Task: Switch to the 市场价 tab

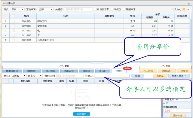Action: (103, 71)
